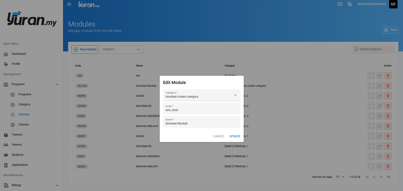The image size is (403, 191).
Task: Click the MT25P1 code chip
Action: [81, 146]
